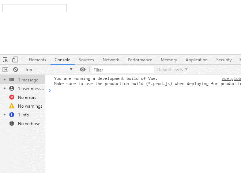Open the Default levels dropdown
241x173 pixels.
click(172, 70)
